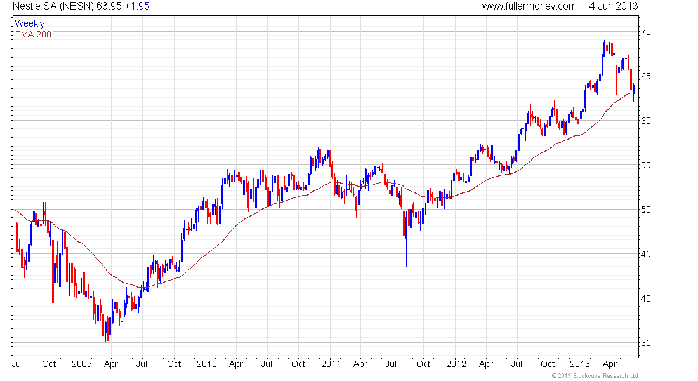Image resolution: width=698 pixels, height=381 pixels.
Task: Click the 2011 year label on time axis
Action: 331,364
